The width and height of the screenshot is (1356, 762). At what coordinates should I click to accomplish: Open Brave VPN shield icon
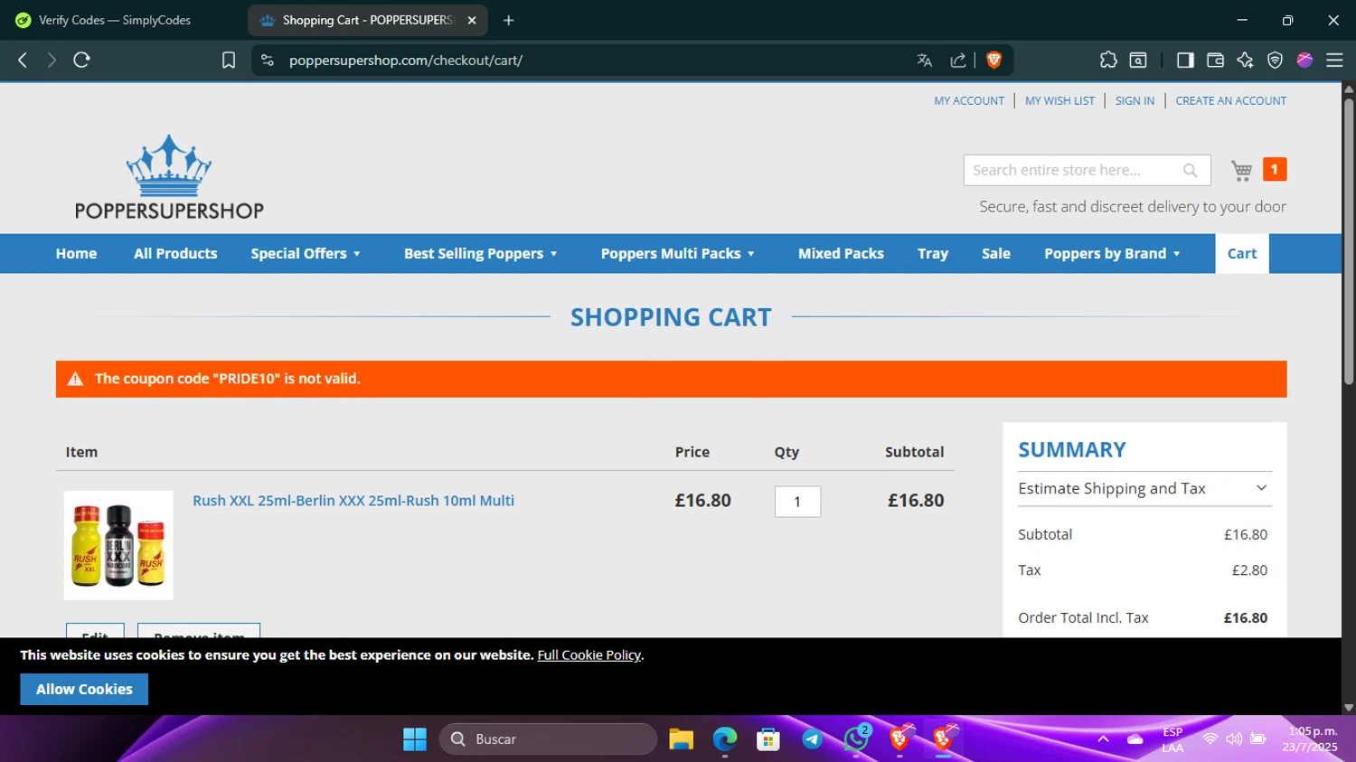pos(1275,60)
